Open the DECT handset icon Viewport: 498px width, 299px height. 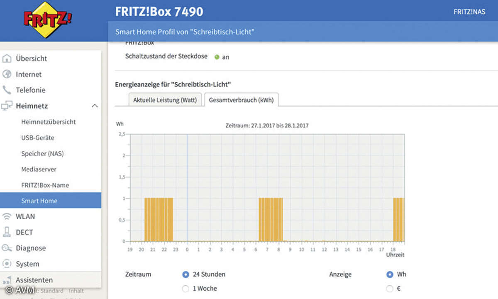click(7, 232)
